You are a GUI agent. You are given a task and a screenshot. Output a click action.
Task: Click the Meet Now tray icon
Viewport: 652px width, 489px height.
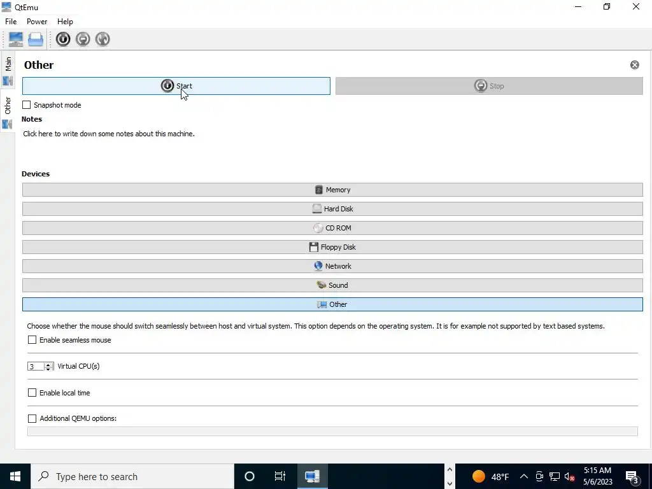coord(539,476)
